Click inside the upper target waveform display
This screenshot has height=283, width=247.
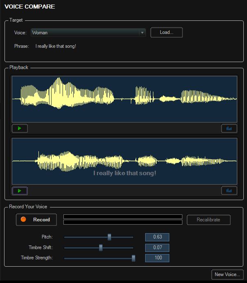124,99
